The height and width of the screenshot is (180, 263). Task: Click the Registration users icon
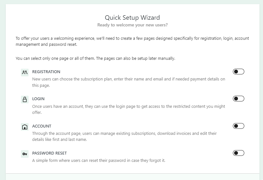tap(25, 73)
